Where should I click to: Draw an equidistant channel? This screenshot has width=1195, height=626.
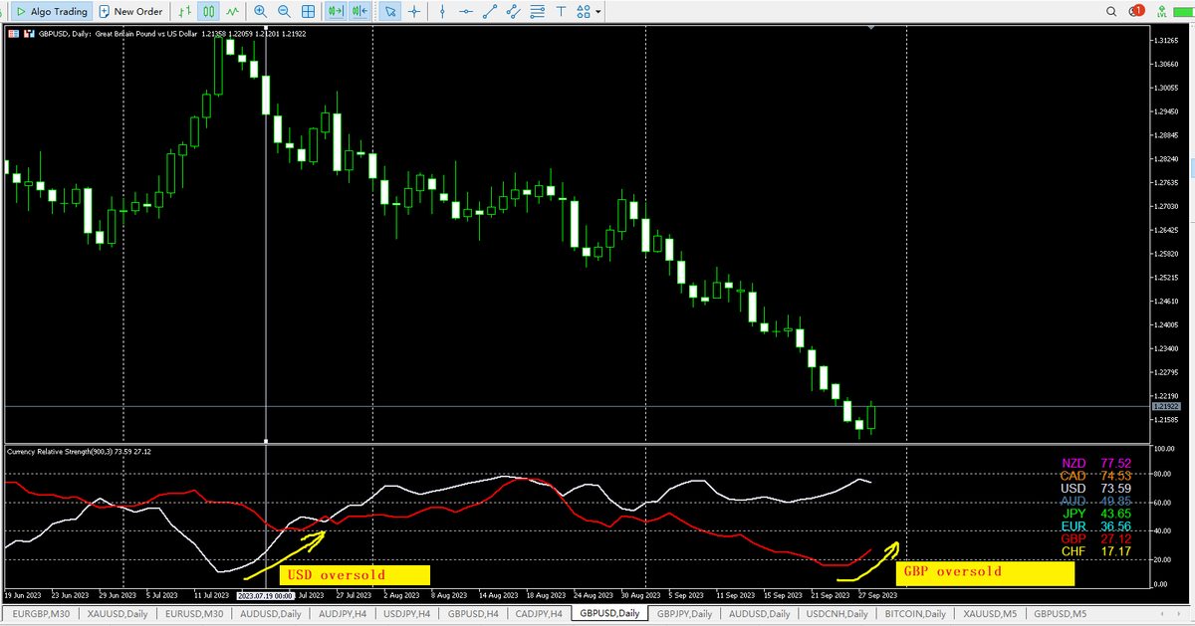click(513, 12)
